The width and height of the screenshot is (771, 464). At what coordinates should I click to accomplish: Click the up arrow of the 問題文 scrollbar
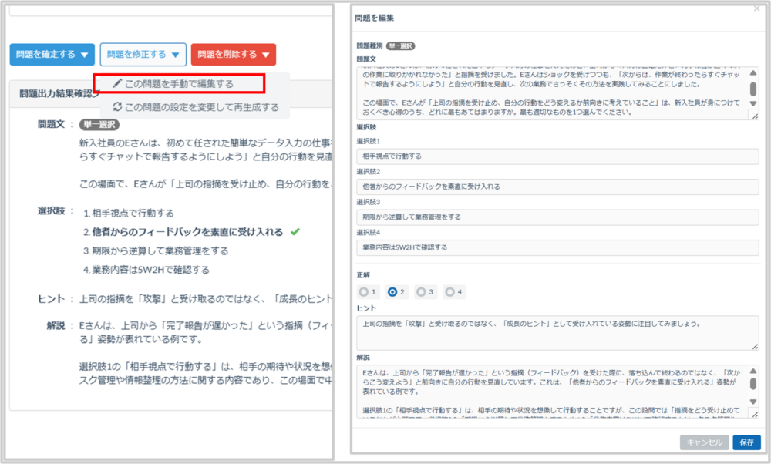click(x=753, y=73)
